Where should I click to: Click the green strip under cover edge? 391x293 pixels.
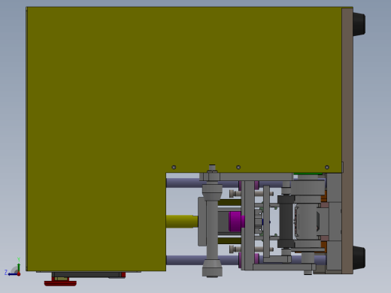308,174
